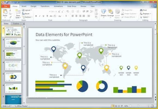Switch to the Transitions tab
This screenshot has height=109, width=158.
tap(45, 6)
